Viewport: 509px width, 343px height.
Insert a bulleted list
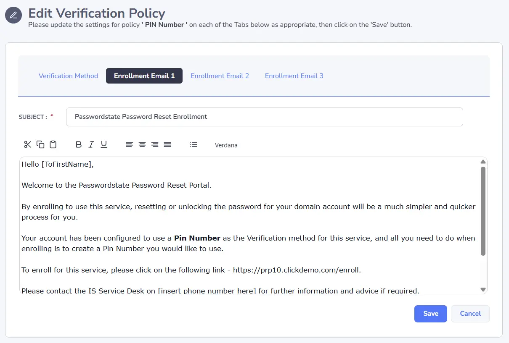click(x=194, y=144)
